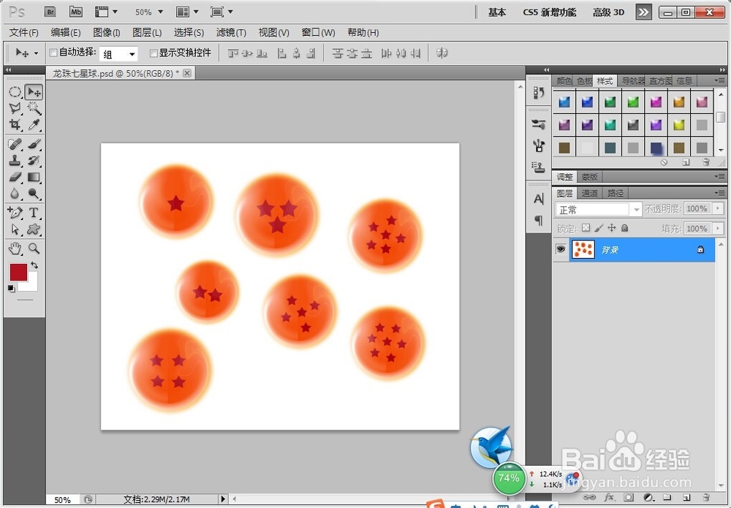Switch to 基本 workspace

(497, 12)
